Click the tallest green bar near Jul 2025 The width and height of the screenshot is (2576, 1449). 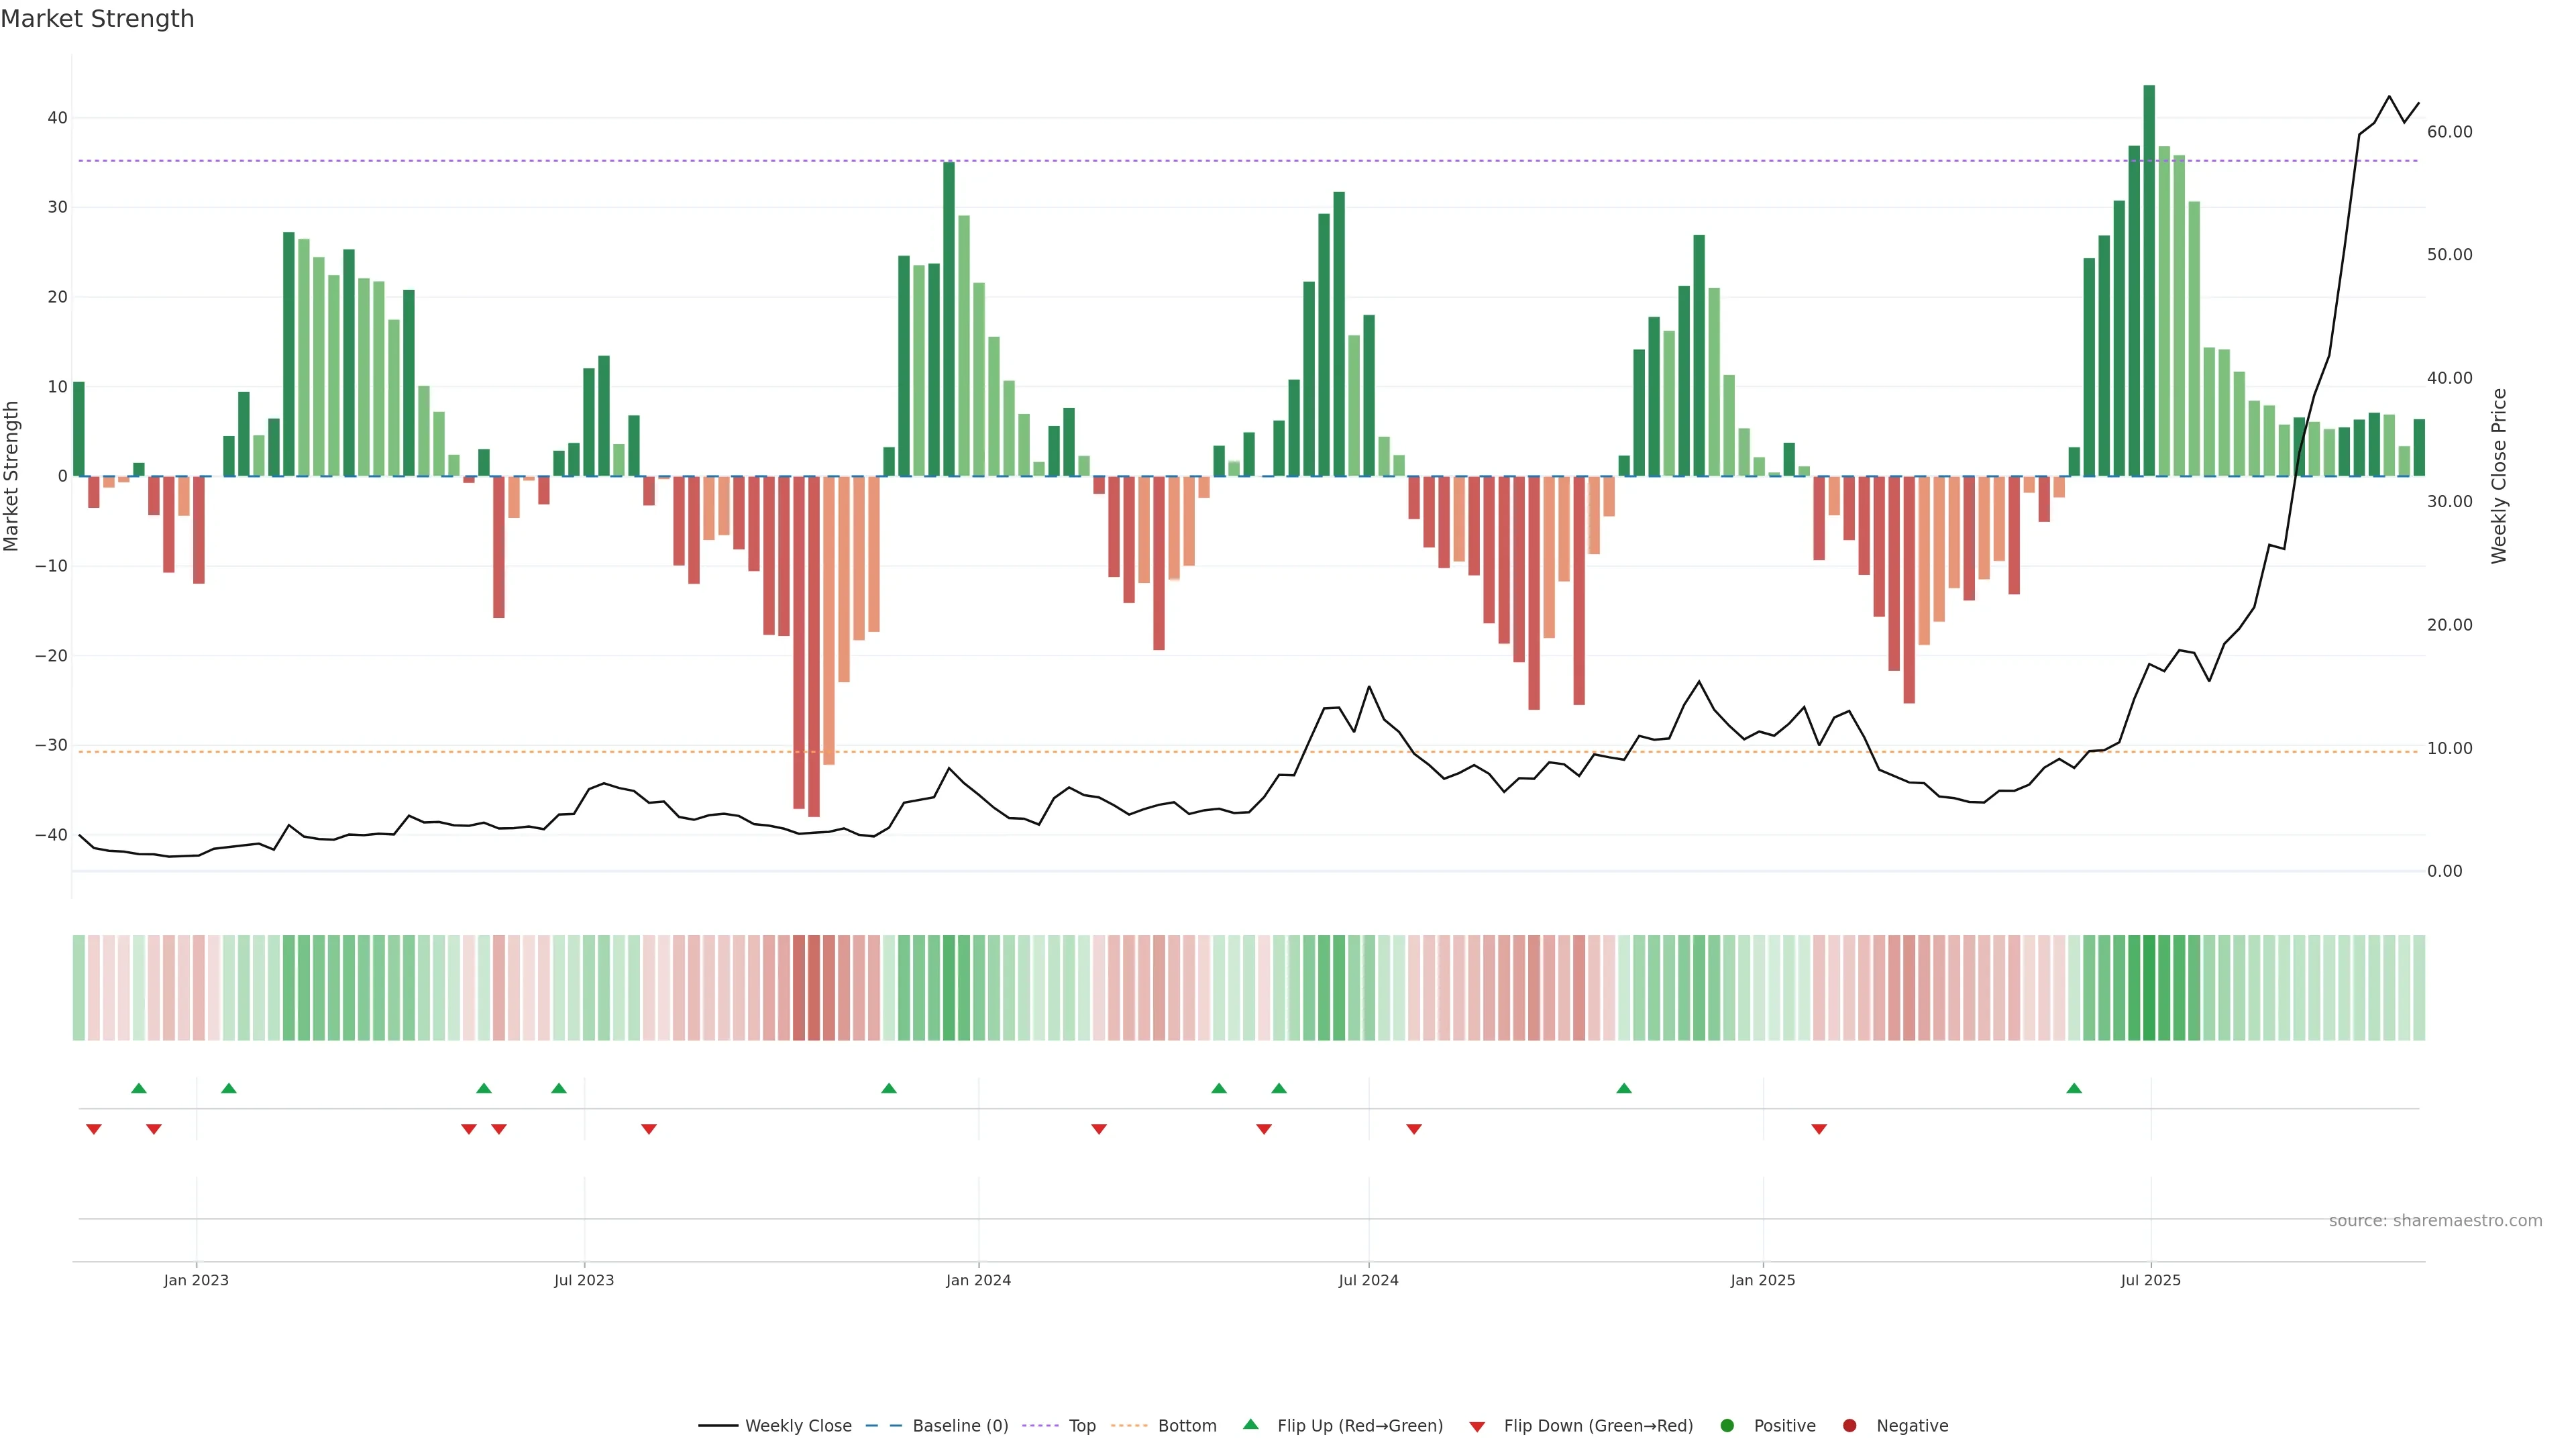pos(2149,280)
